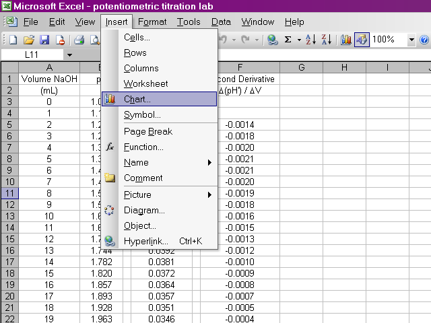This screenshot has height=323, width=431.
Task: Open the Undo history dropdown arrow
Action: (x=234, y=40)
